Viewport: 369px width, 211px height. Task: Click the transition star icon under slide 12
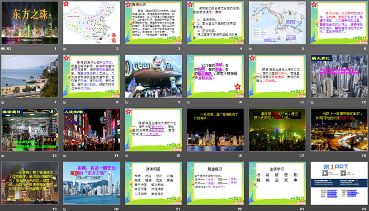click(313, 102)
